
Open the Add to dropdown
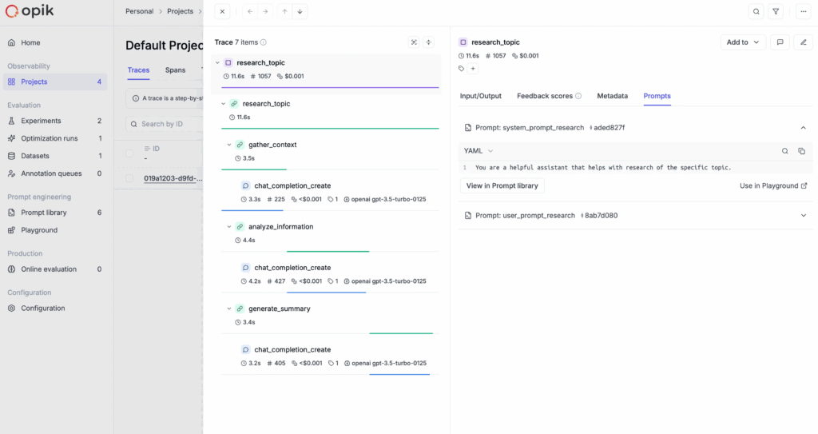[x=742, y=42]
